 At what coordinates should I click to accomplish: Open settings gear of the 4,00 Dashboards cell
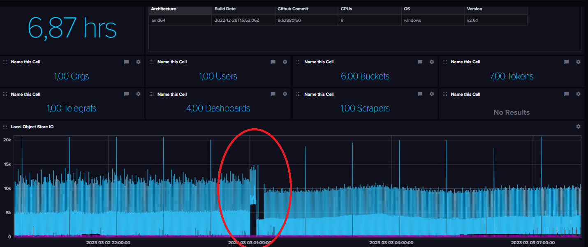pos(285,94)
